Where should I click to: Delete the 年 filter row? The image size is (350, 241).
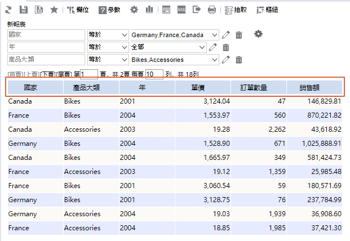click(x=226, y=47)
